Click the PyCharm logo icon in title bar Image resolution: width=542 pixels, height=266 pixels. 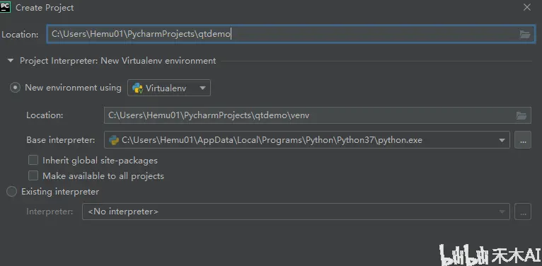coord(5,7)
